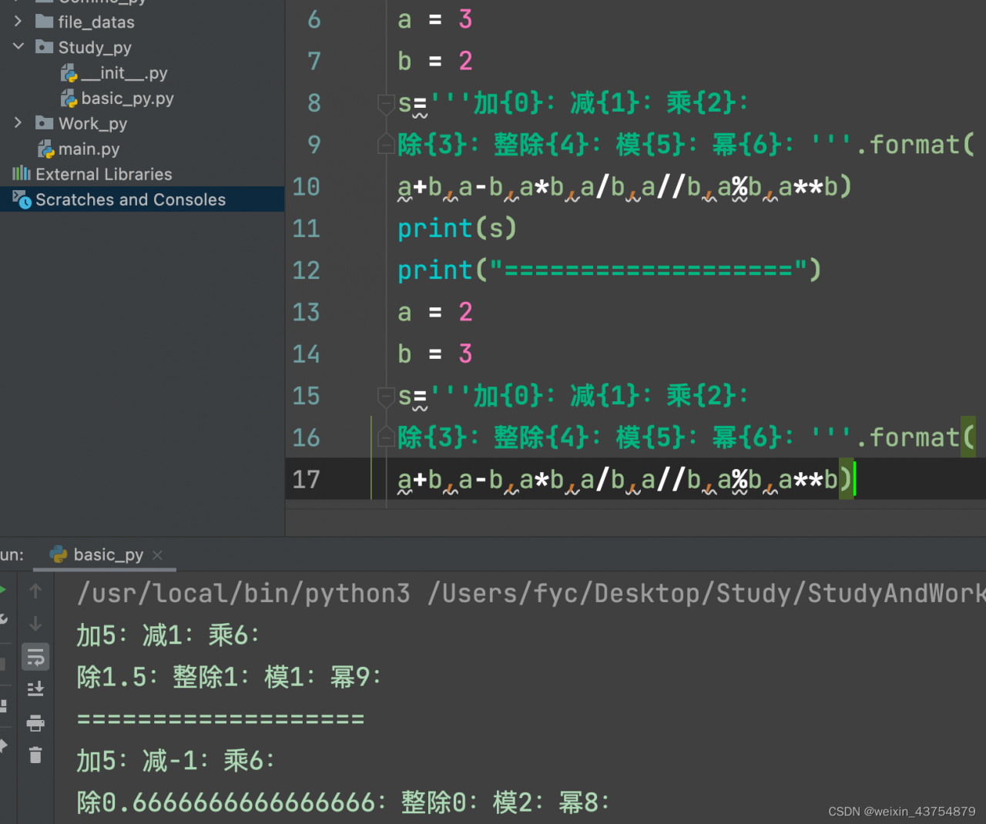The width and height of the screenshot is (986, 824).
Task: Open the __init__.py file
Action: [x=124, y=73]
